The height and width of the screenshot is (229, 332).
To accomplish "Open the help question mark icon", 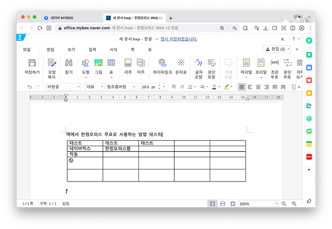I will coord(293,39).
